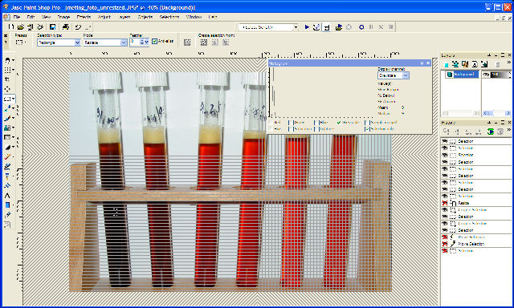Toggle eye icon of Resize history step

444,203
